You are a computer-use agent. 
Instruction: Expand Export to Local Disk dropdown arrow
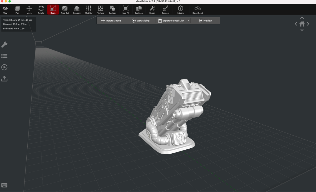(189, 21)
